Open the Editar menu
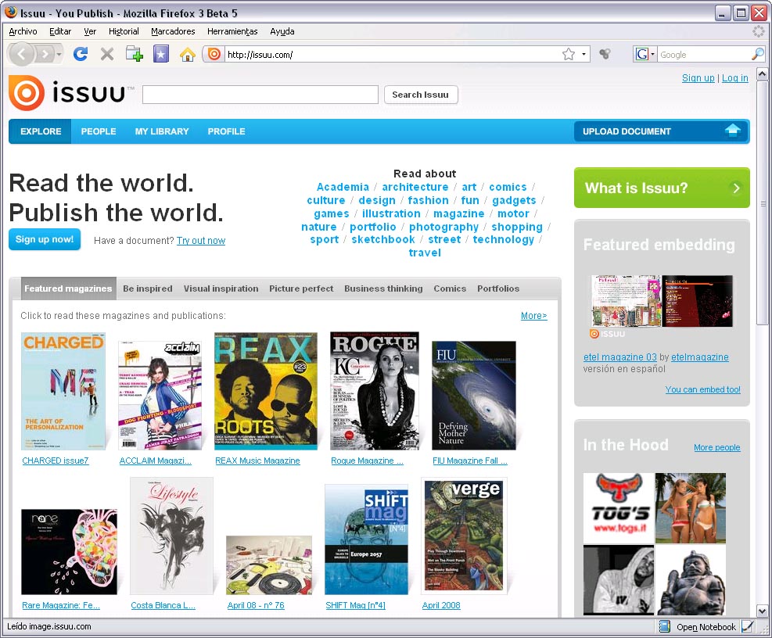This screenshot has width=772, height=638. coord(60,31)
